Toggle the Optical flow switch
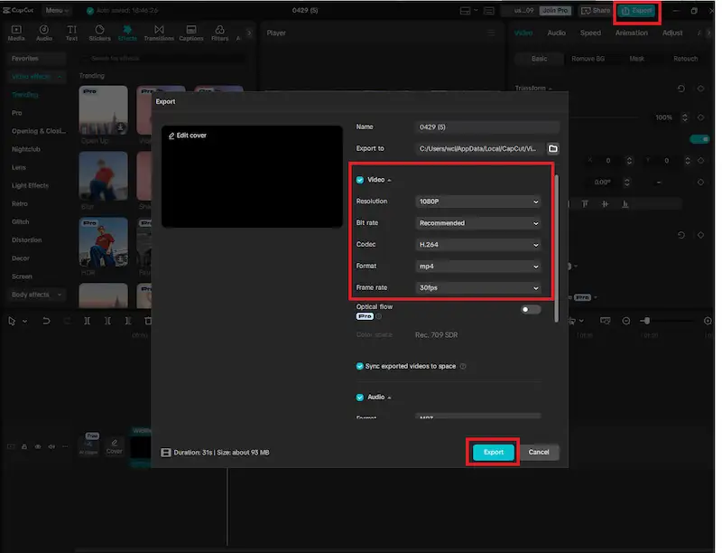722x553 pixels. pos(531,310)
